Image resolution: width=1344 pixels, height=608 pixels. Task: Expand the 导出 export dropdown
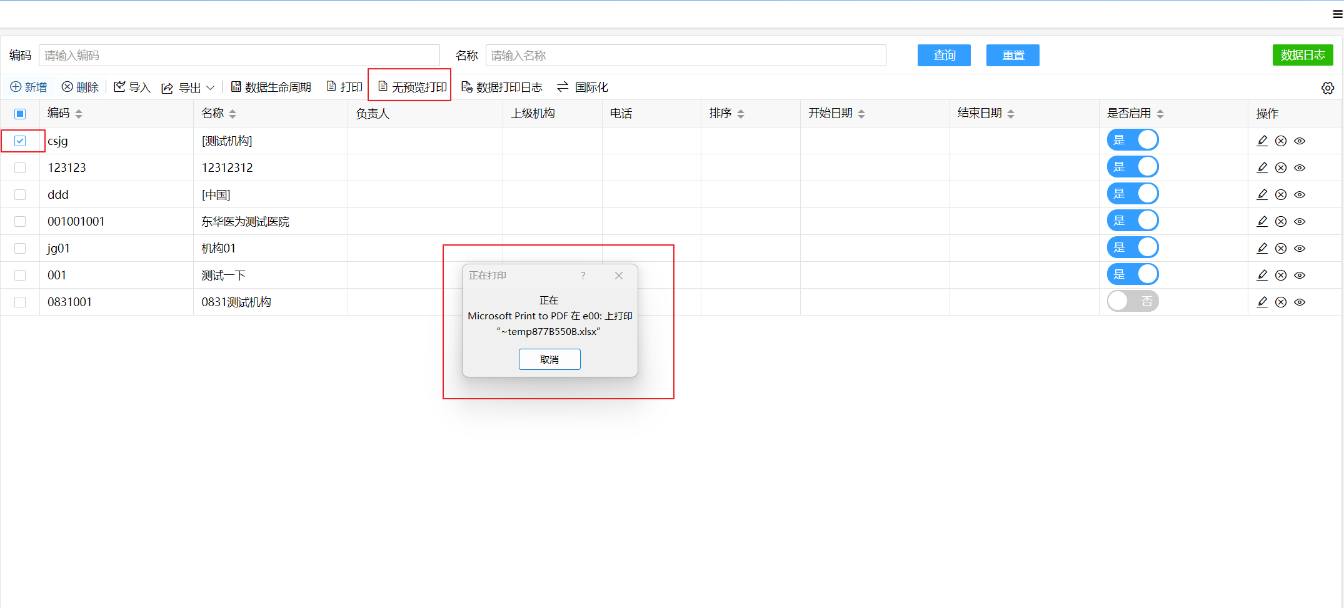188,87
